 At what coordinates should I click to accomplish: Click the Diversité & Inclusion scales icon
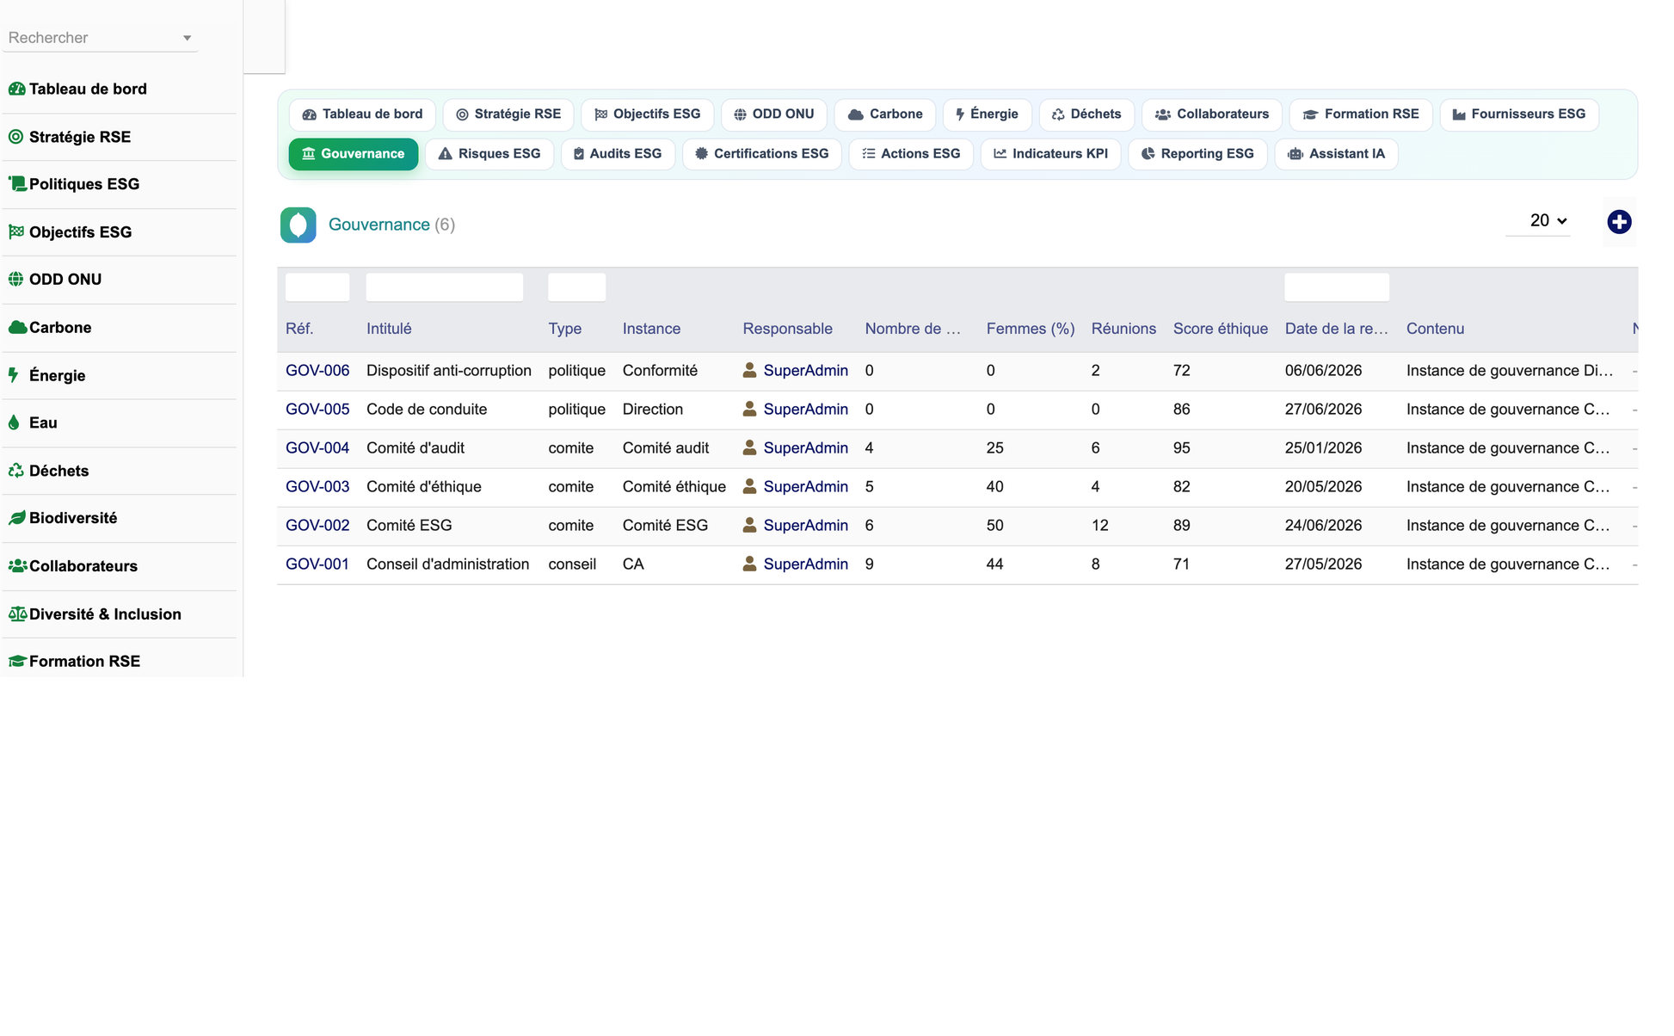[x=17, y=614]
